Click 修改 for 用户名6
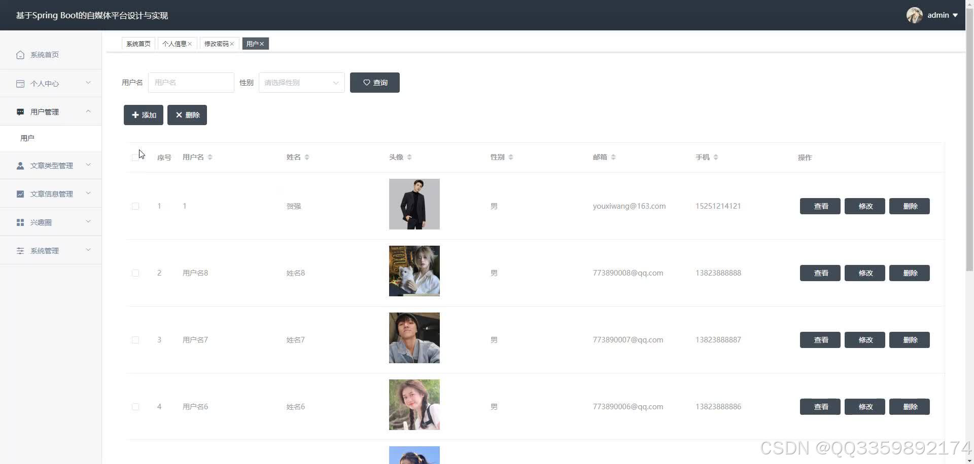974x464 pixels. 865,407
